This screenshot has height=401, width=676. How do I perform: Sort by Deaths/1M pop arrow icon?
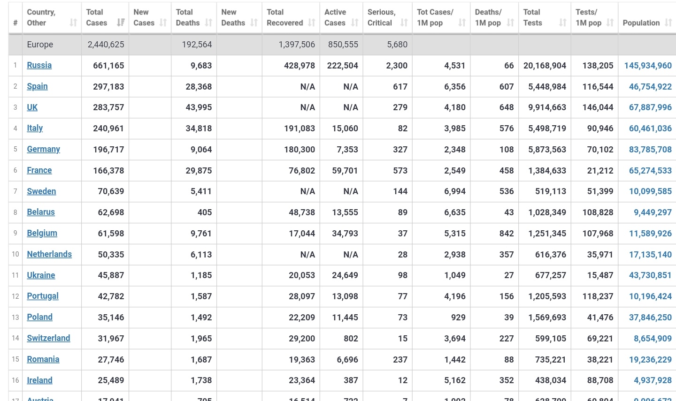tap(511, 23)
